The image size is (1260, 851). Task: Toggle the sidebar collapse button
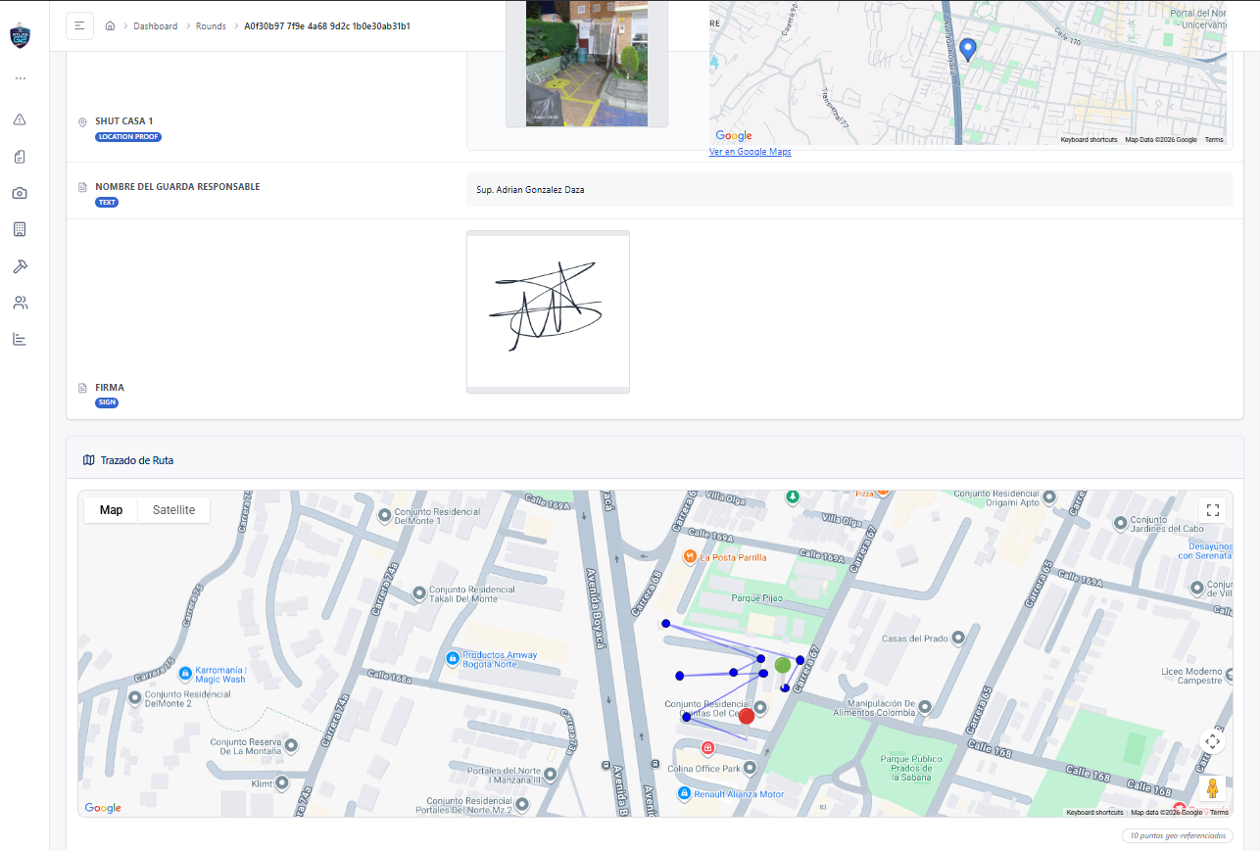click(x=79, y=25)
